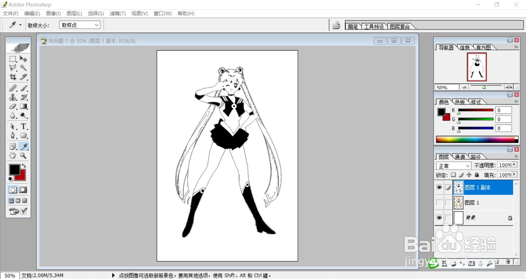
Task: Select the Rectangular Marquee tool
Action: 13,59
